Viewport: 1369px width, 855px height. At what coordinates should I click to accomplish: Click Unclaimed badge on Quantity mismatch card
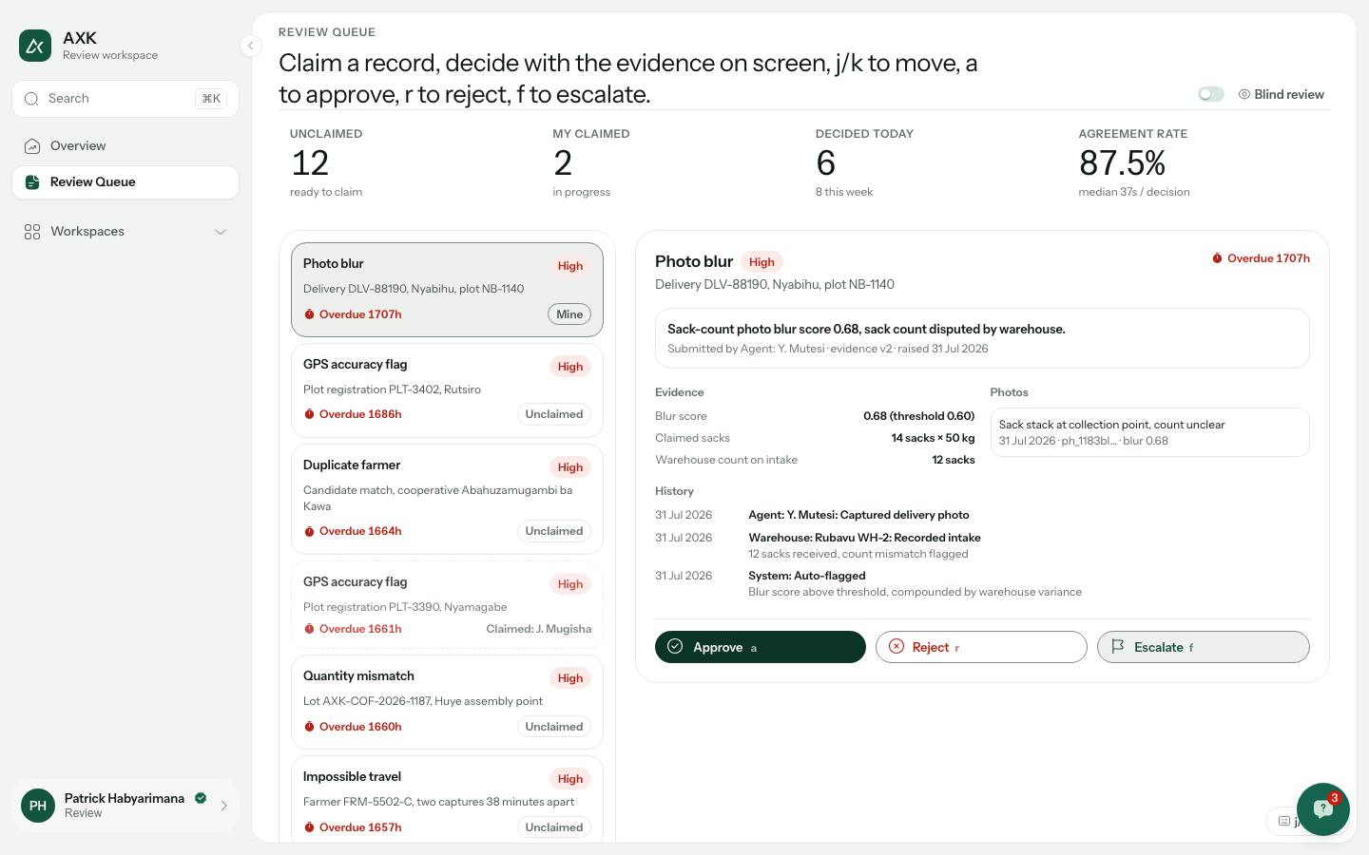click(x=554, y=727)
